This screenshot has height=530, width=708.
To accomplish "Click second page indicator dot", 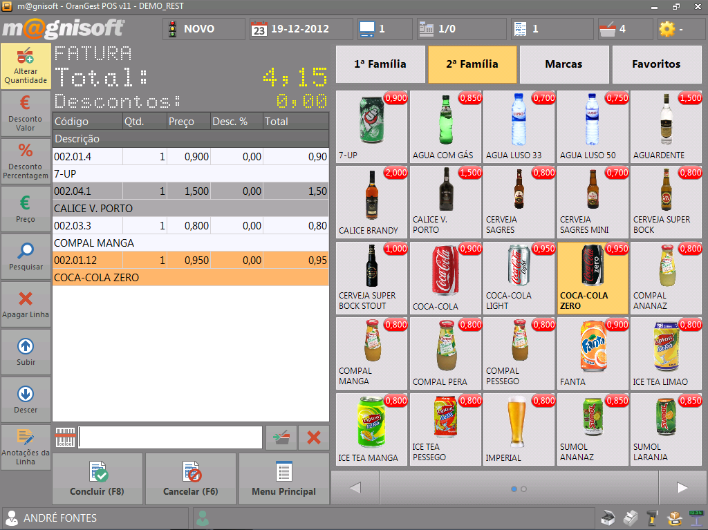I will 524,489.
